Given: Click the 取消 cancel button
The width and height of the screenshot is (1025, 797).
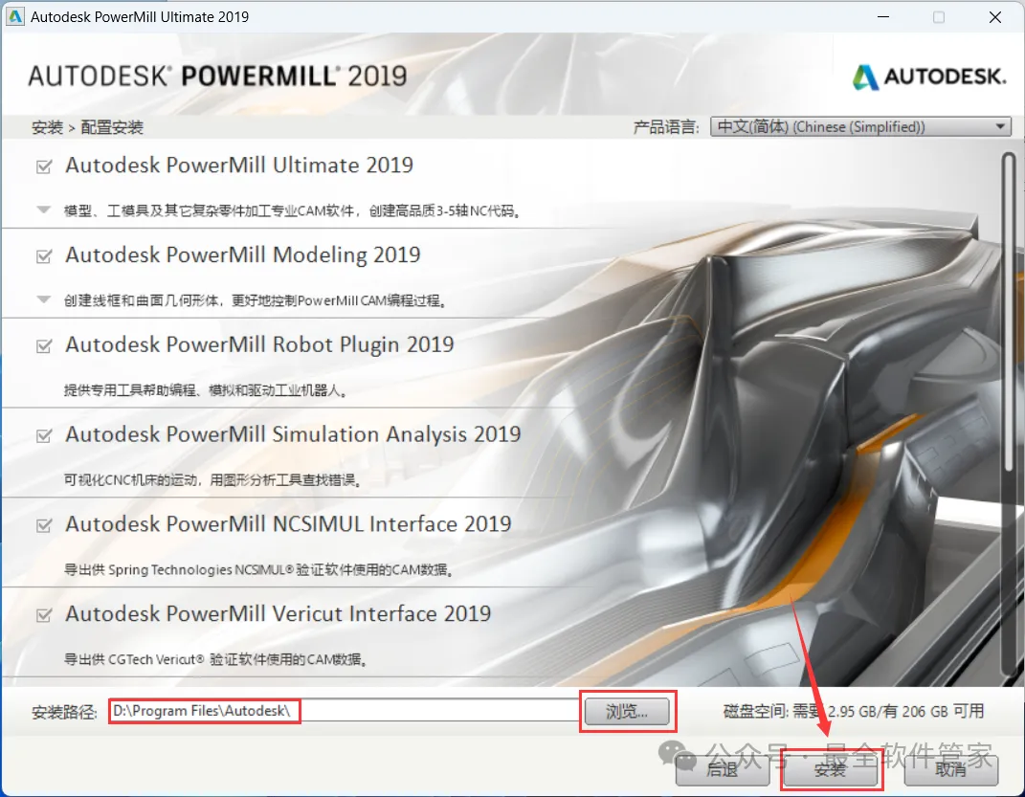Looking at the screenshot, I should [951, 770].
